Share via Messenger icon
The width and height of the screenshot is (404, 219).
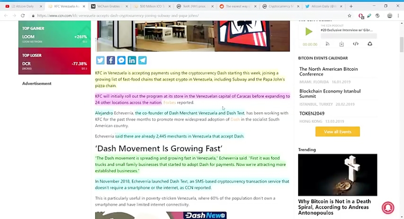tap(121, 60)
